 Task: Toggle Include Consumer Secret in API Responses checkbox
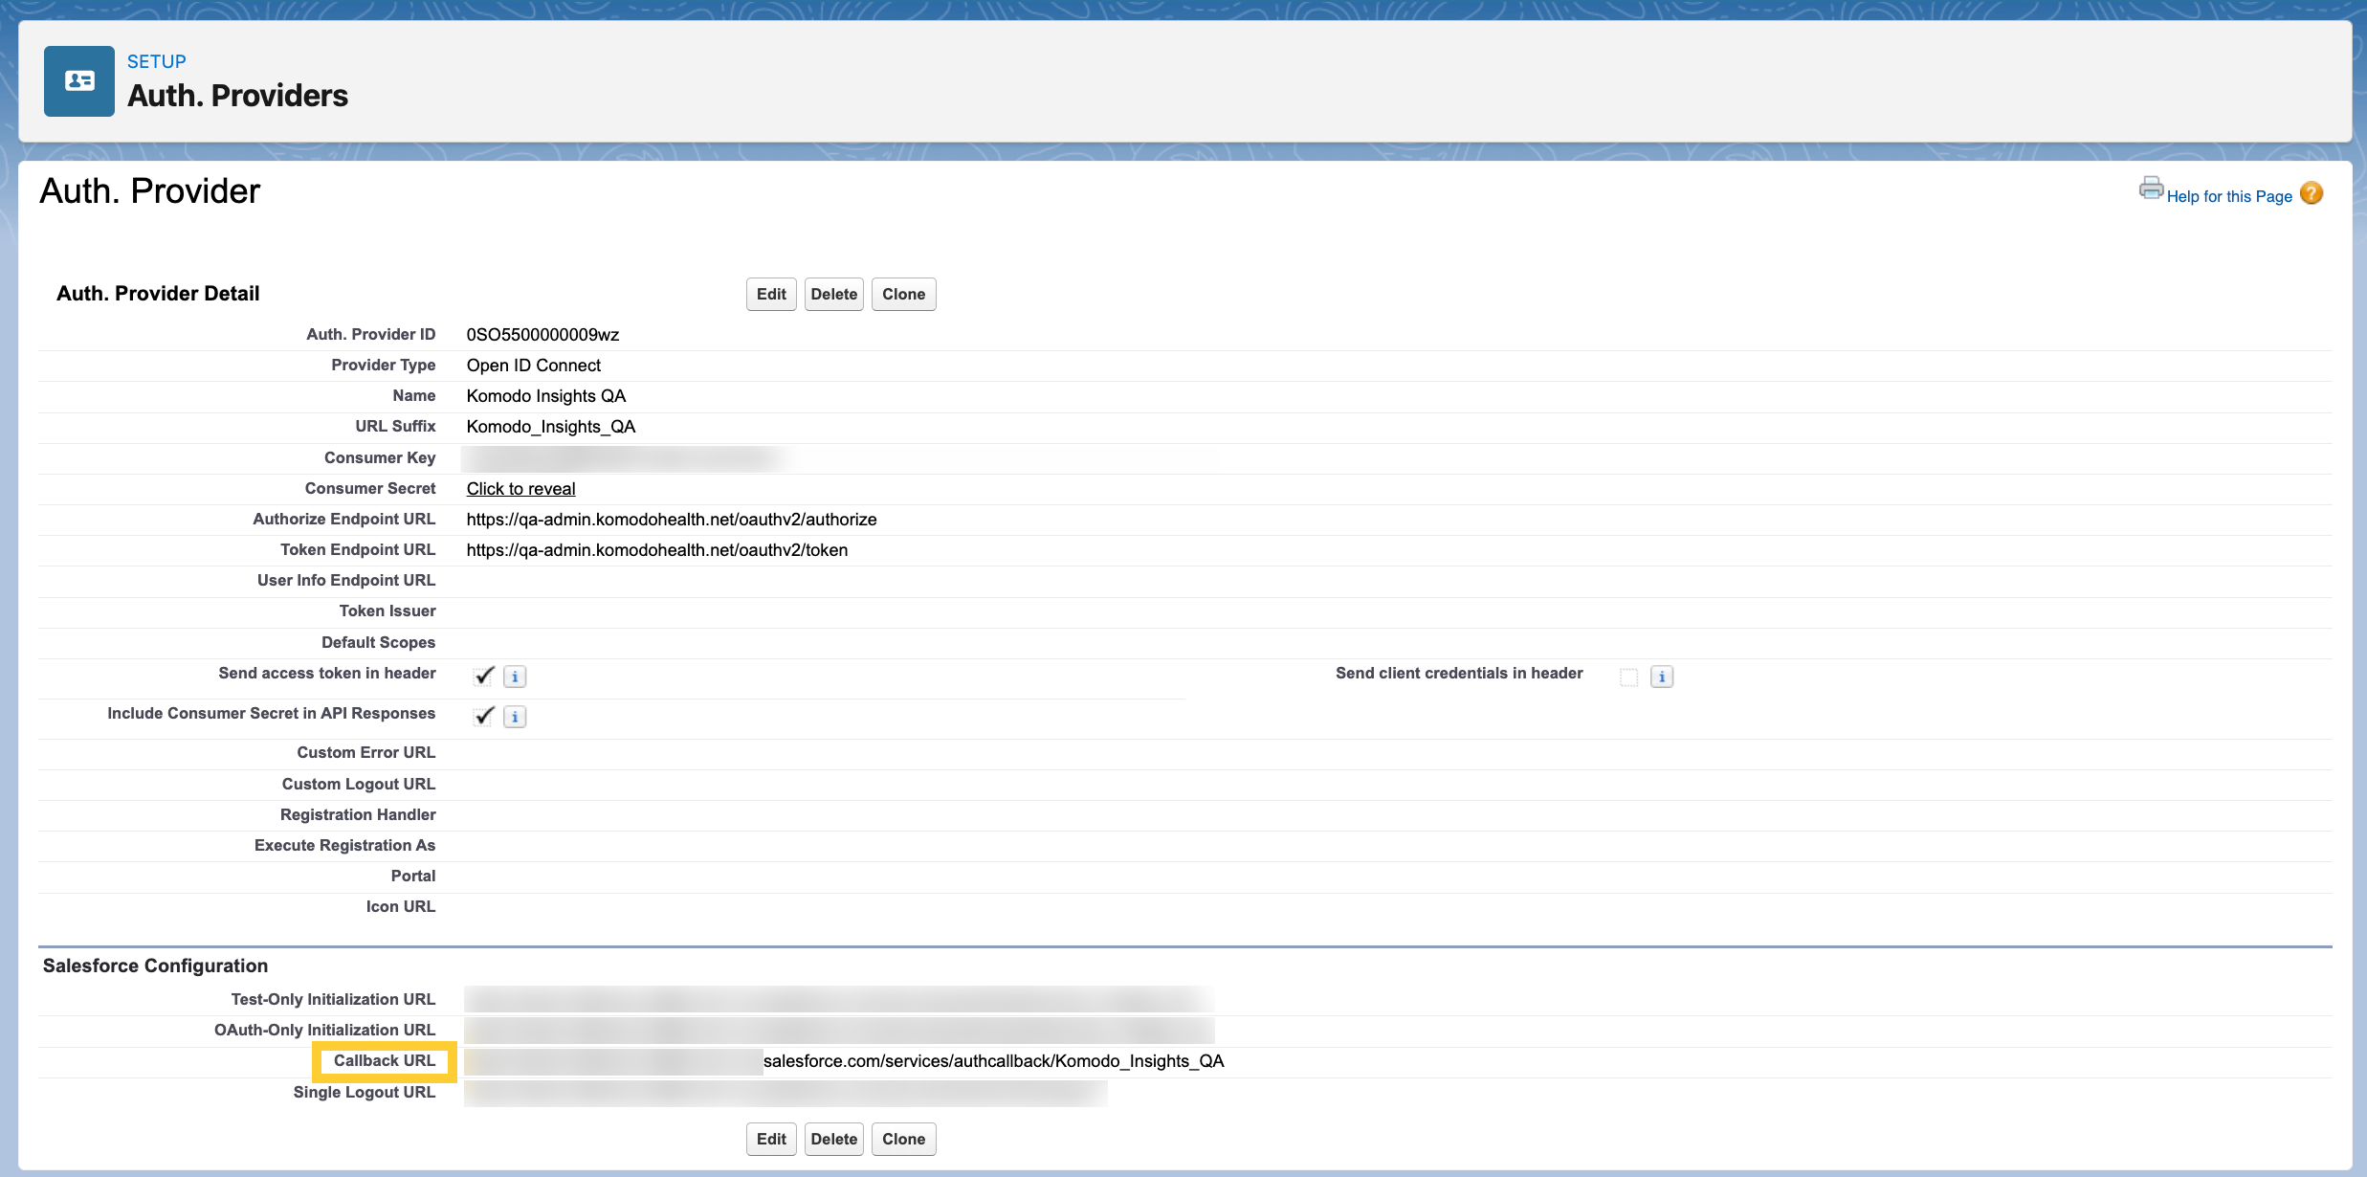484,716
